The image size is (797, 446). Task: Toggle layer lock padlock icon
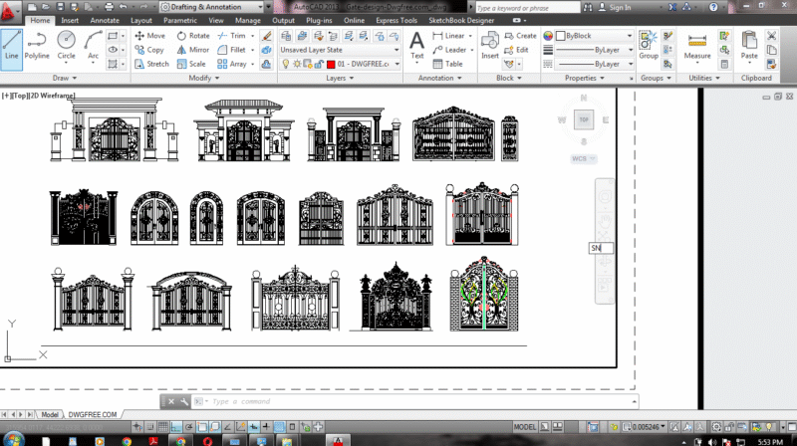(319, 64)
